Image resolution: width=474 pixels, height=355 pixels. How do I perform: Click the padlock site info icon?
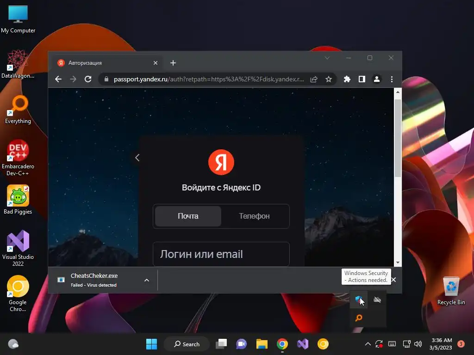coord(106,79)
